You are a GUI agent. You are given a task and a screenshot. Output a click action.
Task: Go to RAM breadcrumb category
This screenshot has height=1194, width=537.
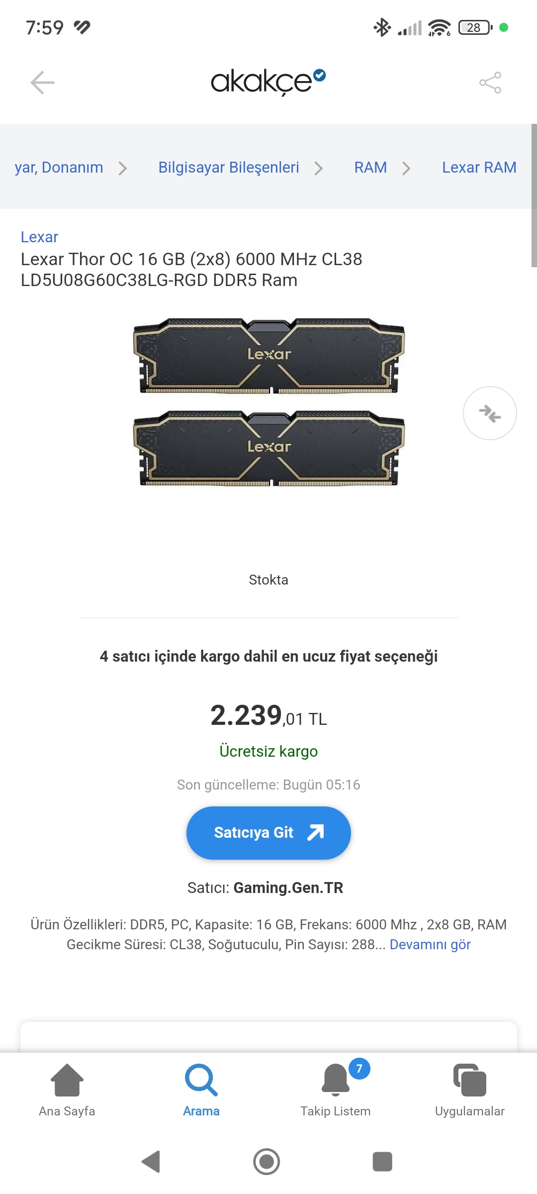tap(370, 168)
